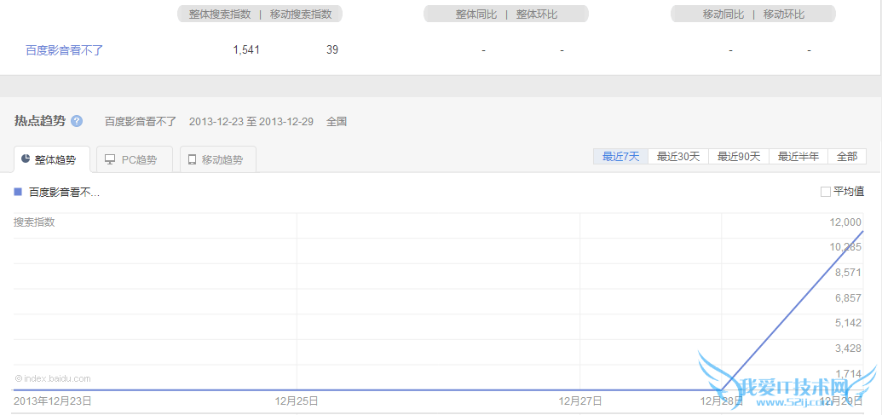Viewport: 882px width, 415px height.
Task: Click the 8,571 y-axis value
Action: click(x=848, y=272)
